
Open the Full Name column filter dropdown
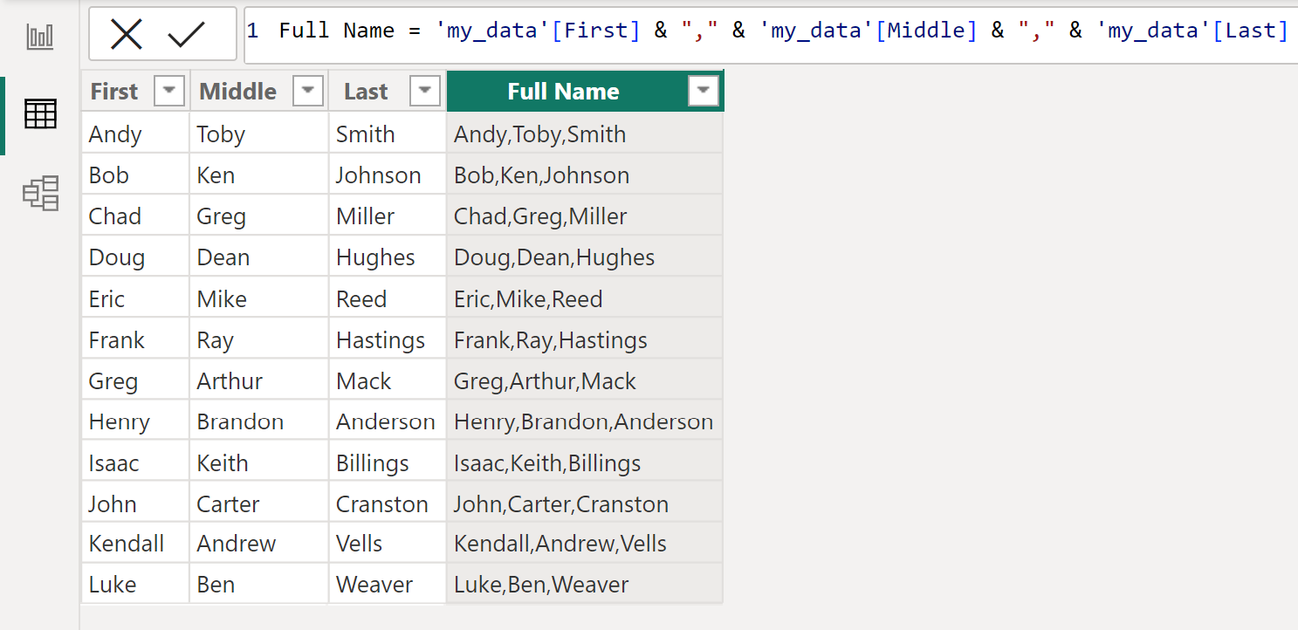pyautogui.click(x=704, y=91)
